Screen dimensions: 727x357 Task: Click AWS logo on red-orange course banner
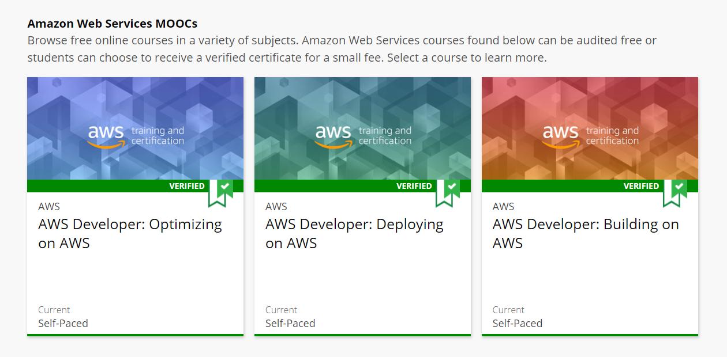561,135
